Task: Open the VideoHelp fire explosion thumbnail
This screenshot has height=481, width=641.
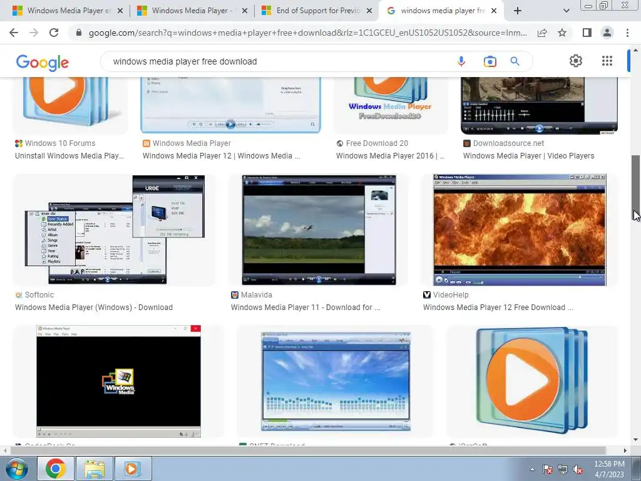Action: (520, 229)
